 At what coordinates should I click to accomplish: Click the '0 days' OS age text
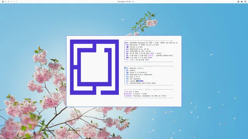pos(136,92)
